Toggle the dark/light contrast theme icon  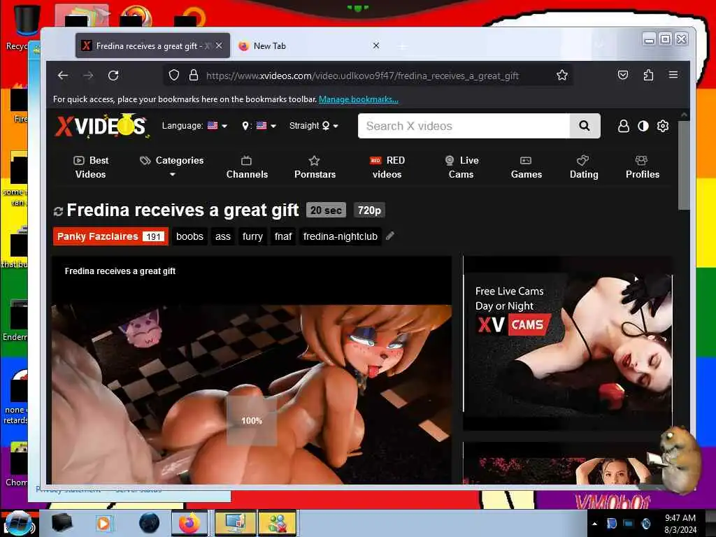(643, 126)
